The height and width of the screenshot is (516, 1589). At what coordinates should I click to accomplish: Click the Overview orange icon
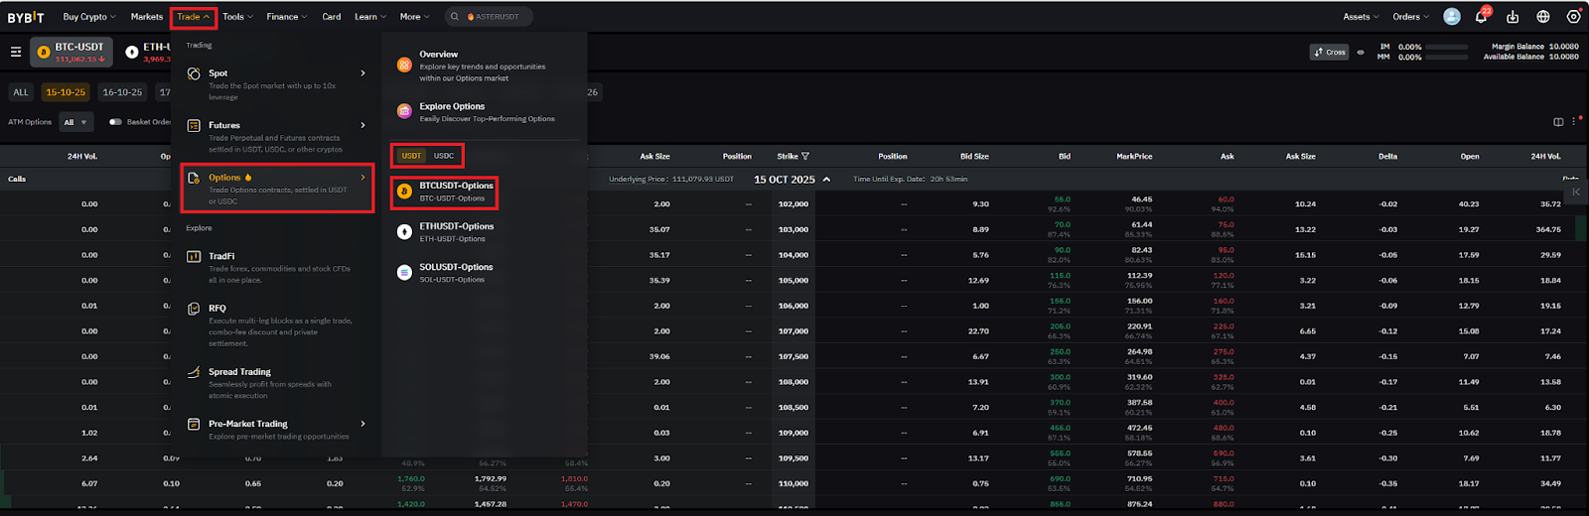point(404,64)
